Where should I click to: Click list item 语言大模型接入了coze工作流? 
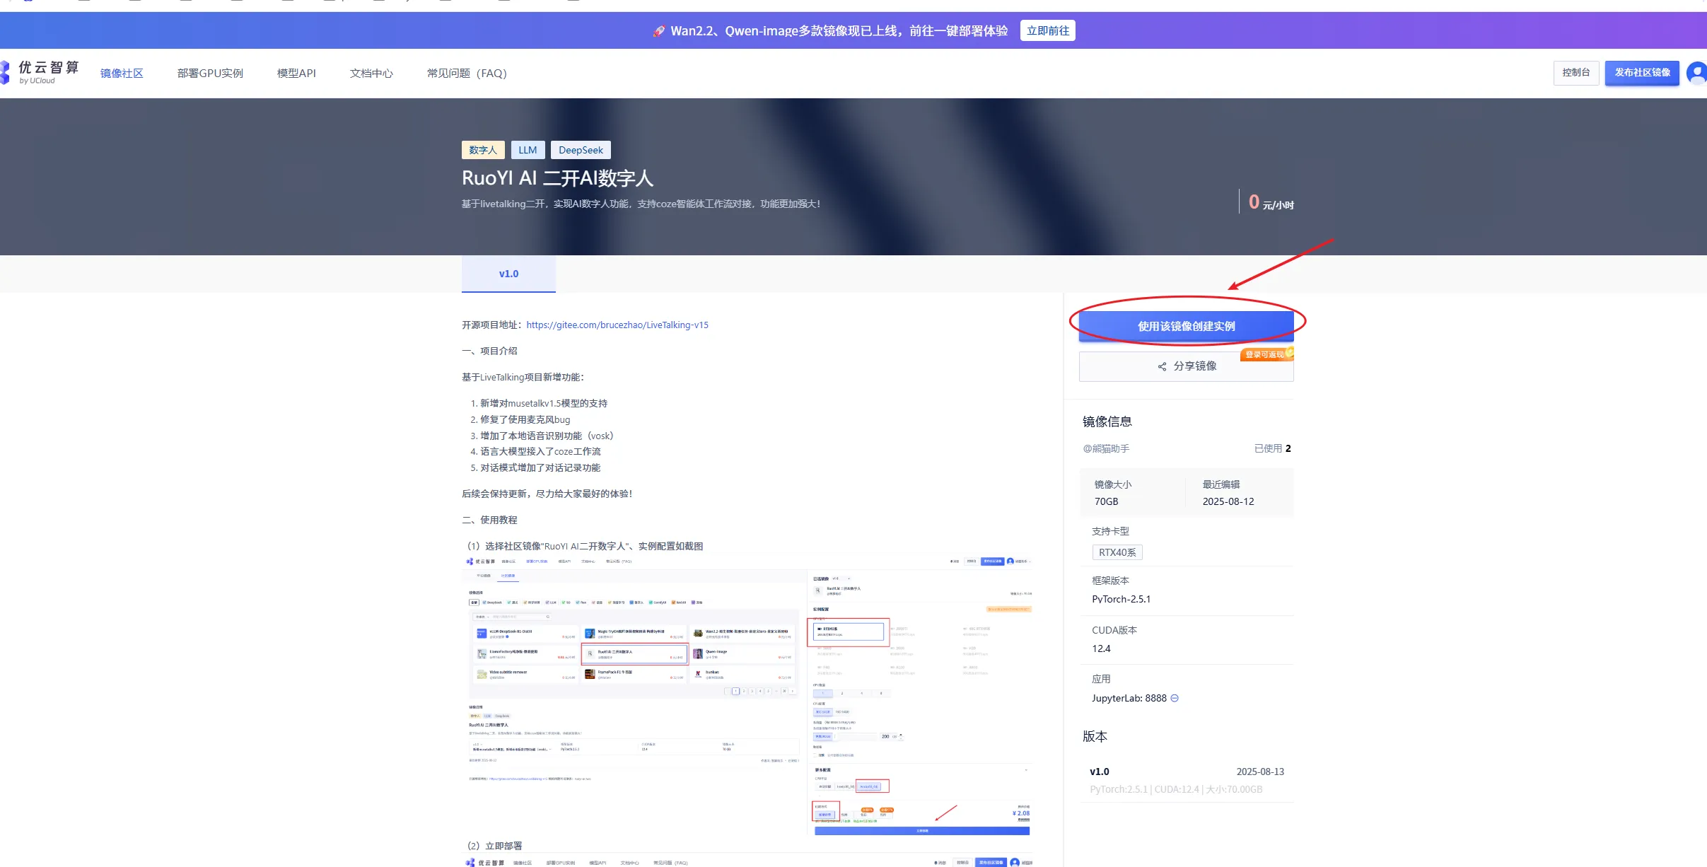point(540,451)
